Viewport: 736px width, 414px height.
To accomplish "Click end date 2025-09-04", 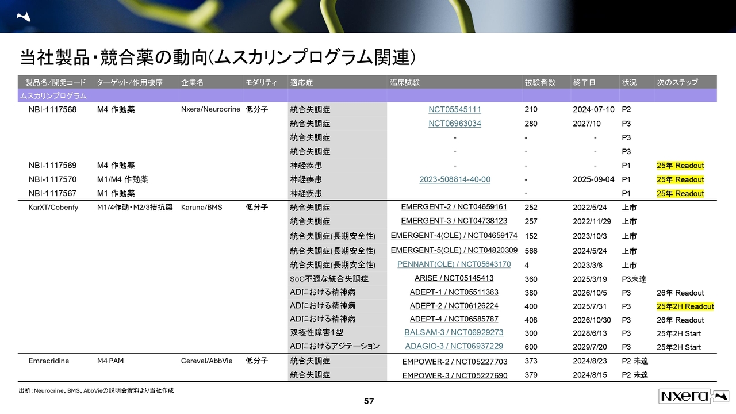I will click(593, 179).
